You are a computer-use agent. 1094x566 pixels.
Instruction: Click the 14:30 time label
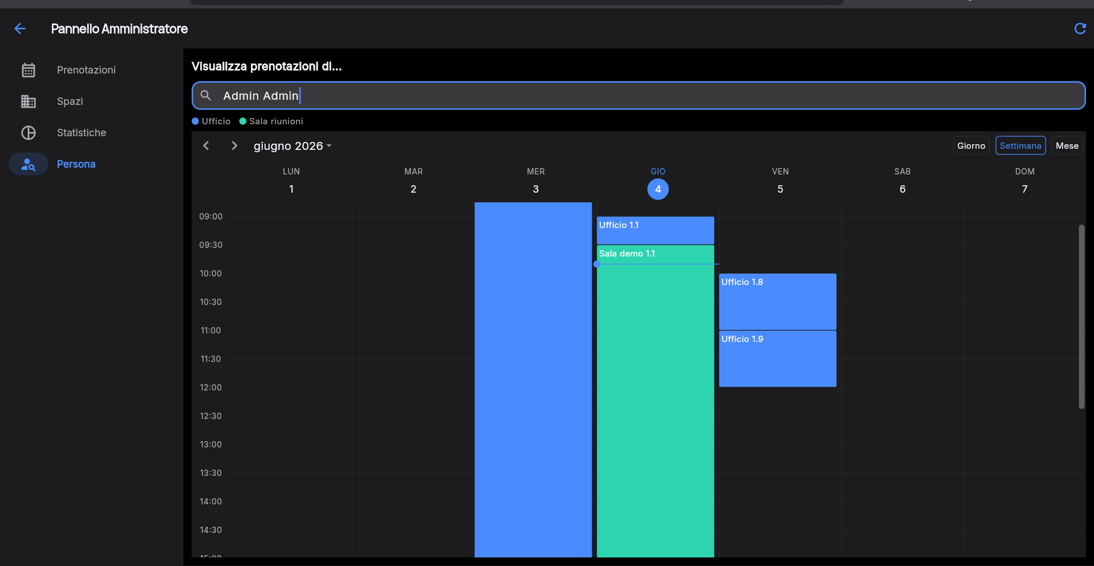(x=211, y=530)
